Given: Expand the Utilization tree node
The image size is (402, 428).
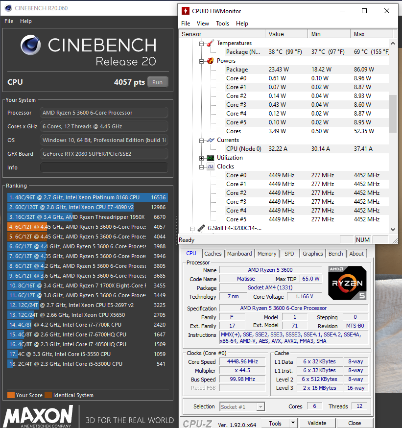Looking at the screenshot, I should pos(201,158).
